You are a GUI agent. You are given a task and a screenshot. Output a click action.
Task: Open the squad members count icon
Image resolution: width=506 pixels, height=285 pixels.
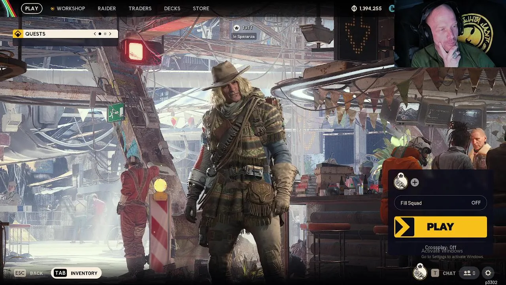[469, 273]
